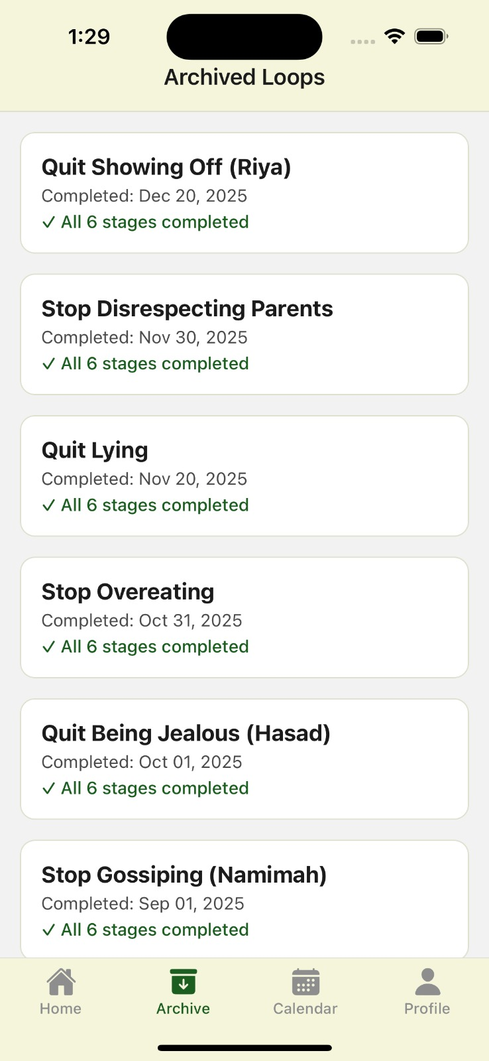Tap the Wi-Fi status icon
Image resolution: width=489 pixels, height=1061 pixels.
395,36
